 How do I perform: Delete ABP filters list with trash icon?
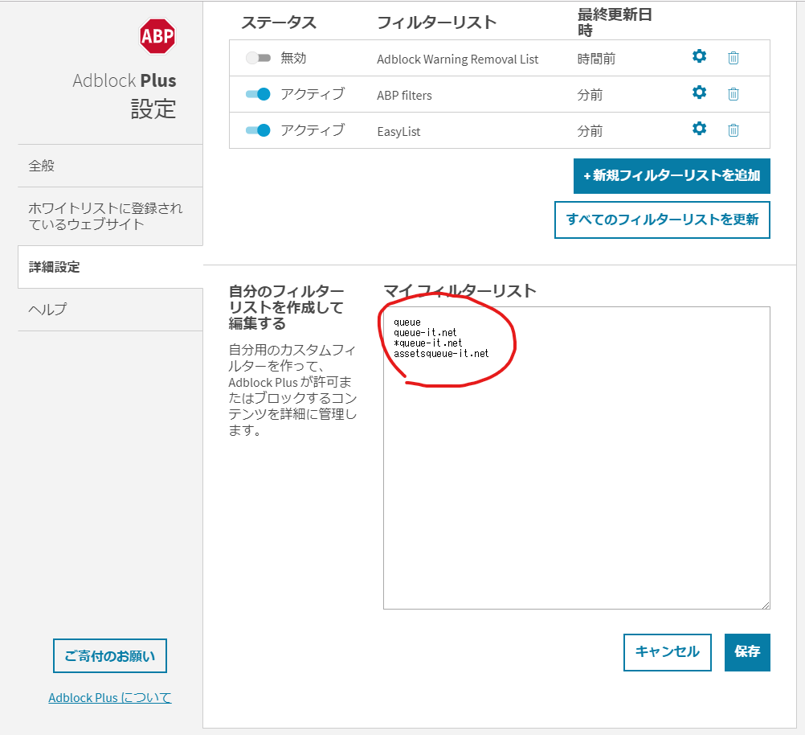pos(733,93)
